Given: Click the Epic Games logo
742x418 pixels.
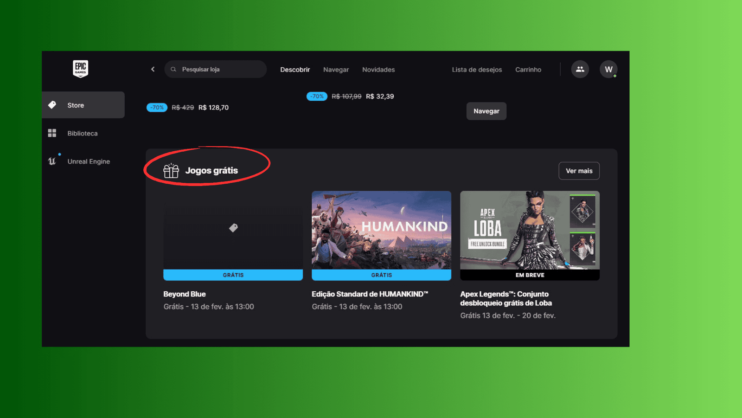Looking at the screenshot, I should pos(80,69).
